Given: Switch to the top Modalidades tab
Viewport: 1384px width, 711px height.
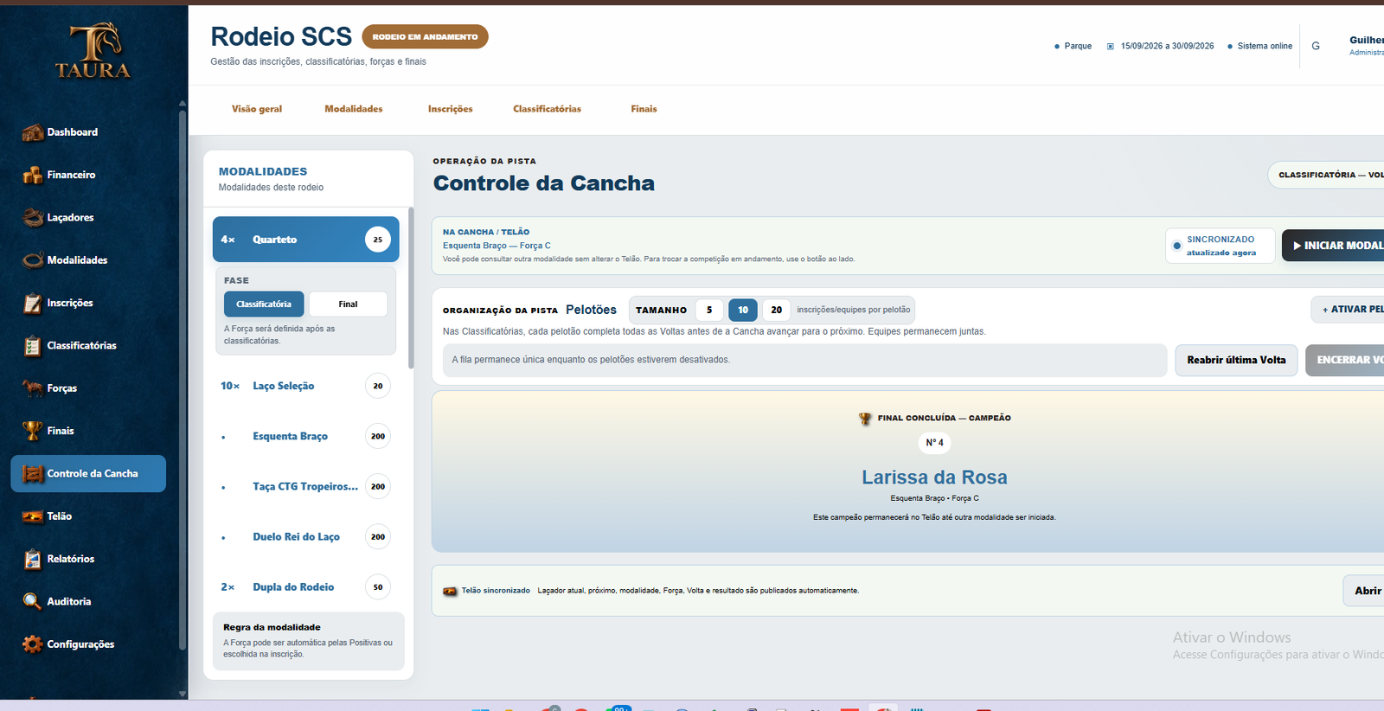Looking at the screenshot, I should 354,109.
